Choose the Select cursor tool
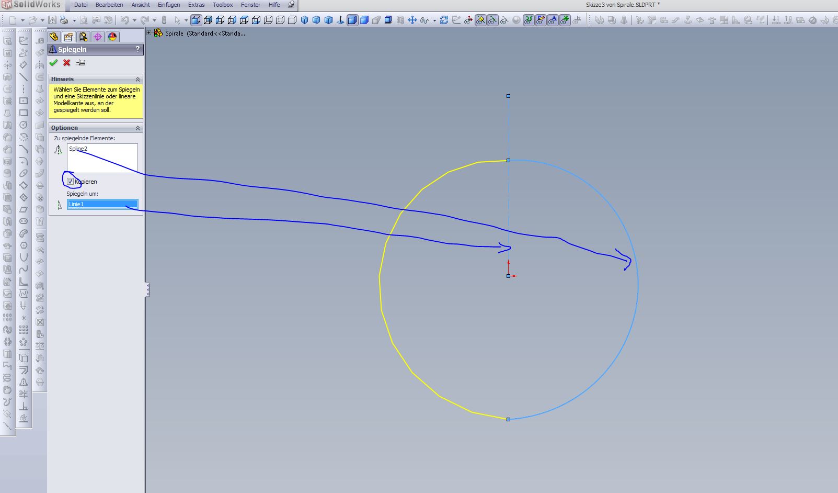 [x=177, y=20]
